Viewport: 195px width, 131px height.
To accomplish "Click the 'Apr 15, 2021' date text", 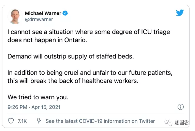I will [x=46, y=107].
